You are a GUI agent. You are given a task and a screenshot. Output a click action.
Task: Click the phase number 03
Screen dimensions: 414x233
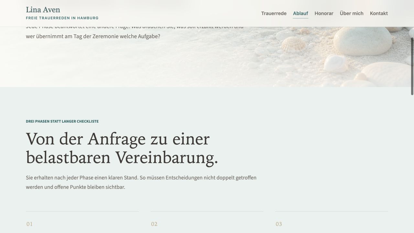point(279,224)
